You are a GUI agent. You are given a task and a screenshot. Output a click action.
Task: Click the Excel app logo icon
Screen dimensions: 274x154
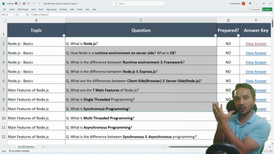pos(3,3)
